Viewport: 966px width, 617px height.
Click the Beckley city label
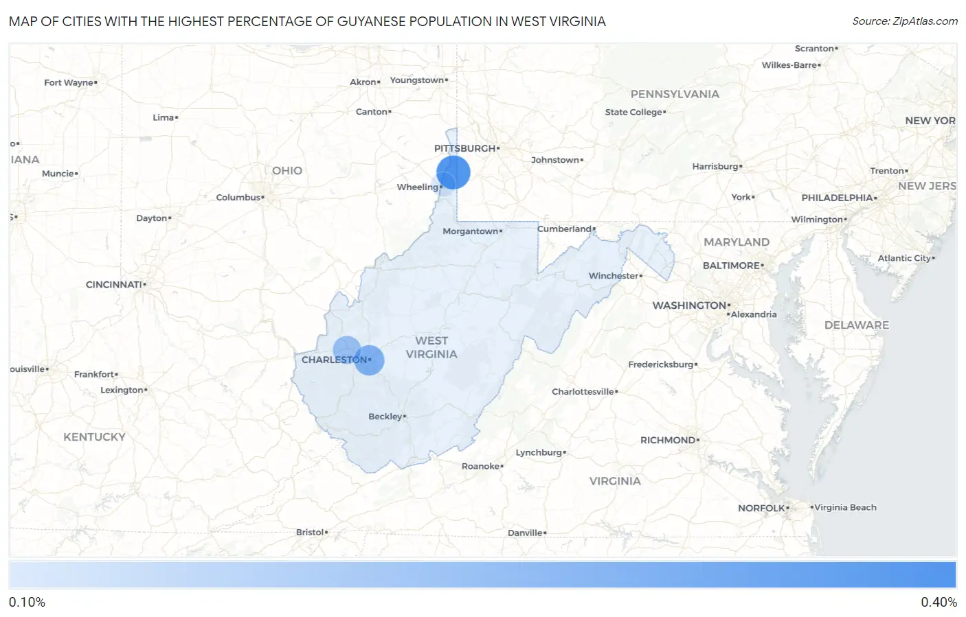tap(385, 417)
